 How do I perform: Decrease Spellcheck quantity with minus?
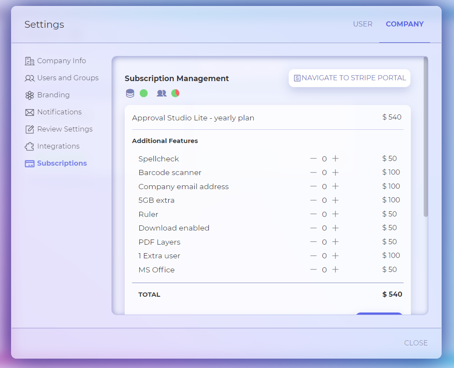(313, 158)
